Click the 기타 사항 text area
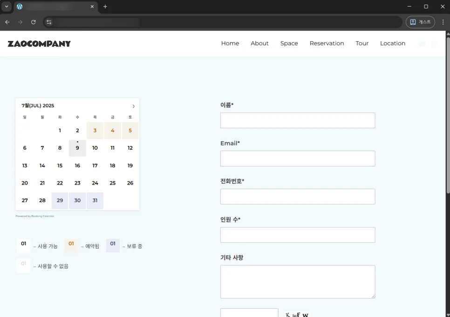Viewport: 450px width, 317px height. [298, 282]
